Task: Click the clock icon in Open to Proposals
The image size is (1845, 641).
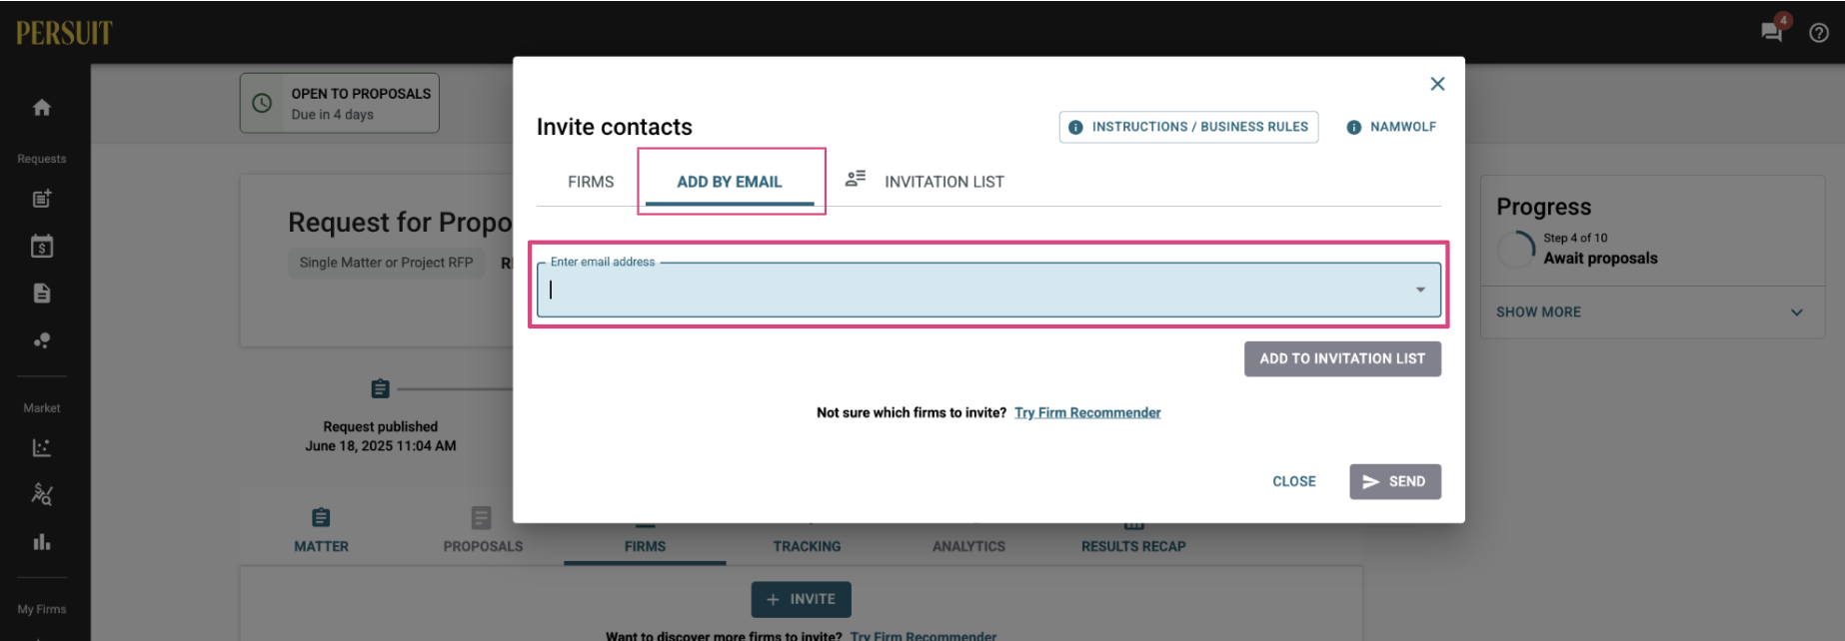Action: [x=262, y=103]
